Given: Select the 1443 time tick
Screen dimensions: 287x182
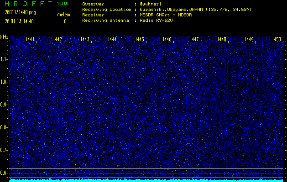Looking at the screenshot, I should pyautogui.click(x=85, y=40).
